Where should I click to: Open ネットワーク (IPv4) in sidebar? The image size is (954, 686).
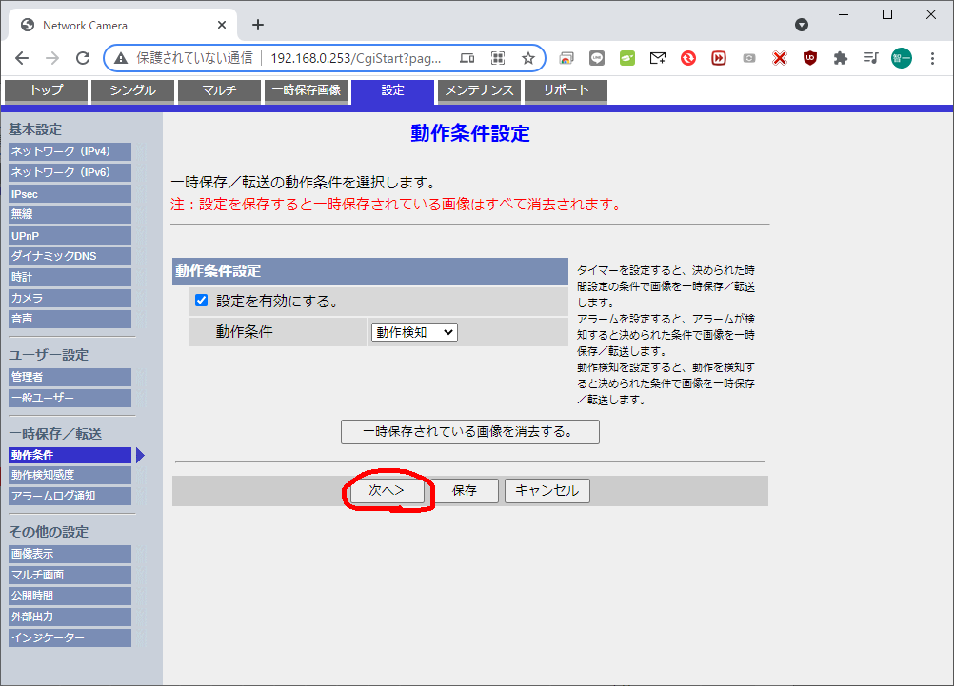[x=70, y=151]
